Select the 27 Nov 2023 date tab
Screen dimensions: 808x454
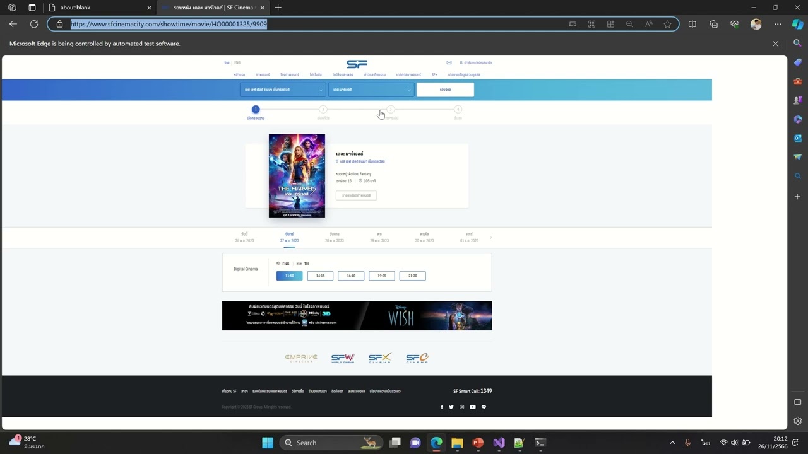pos(289,237)
